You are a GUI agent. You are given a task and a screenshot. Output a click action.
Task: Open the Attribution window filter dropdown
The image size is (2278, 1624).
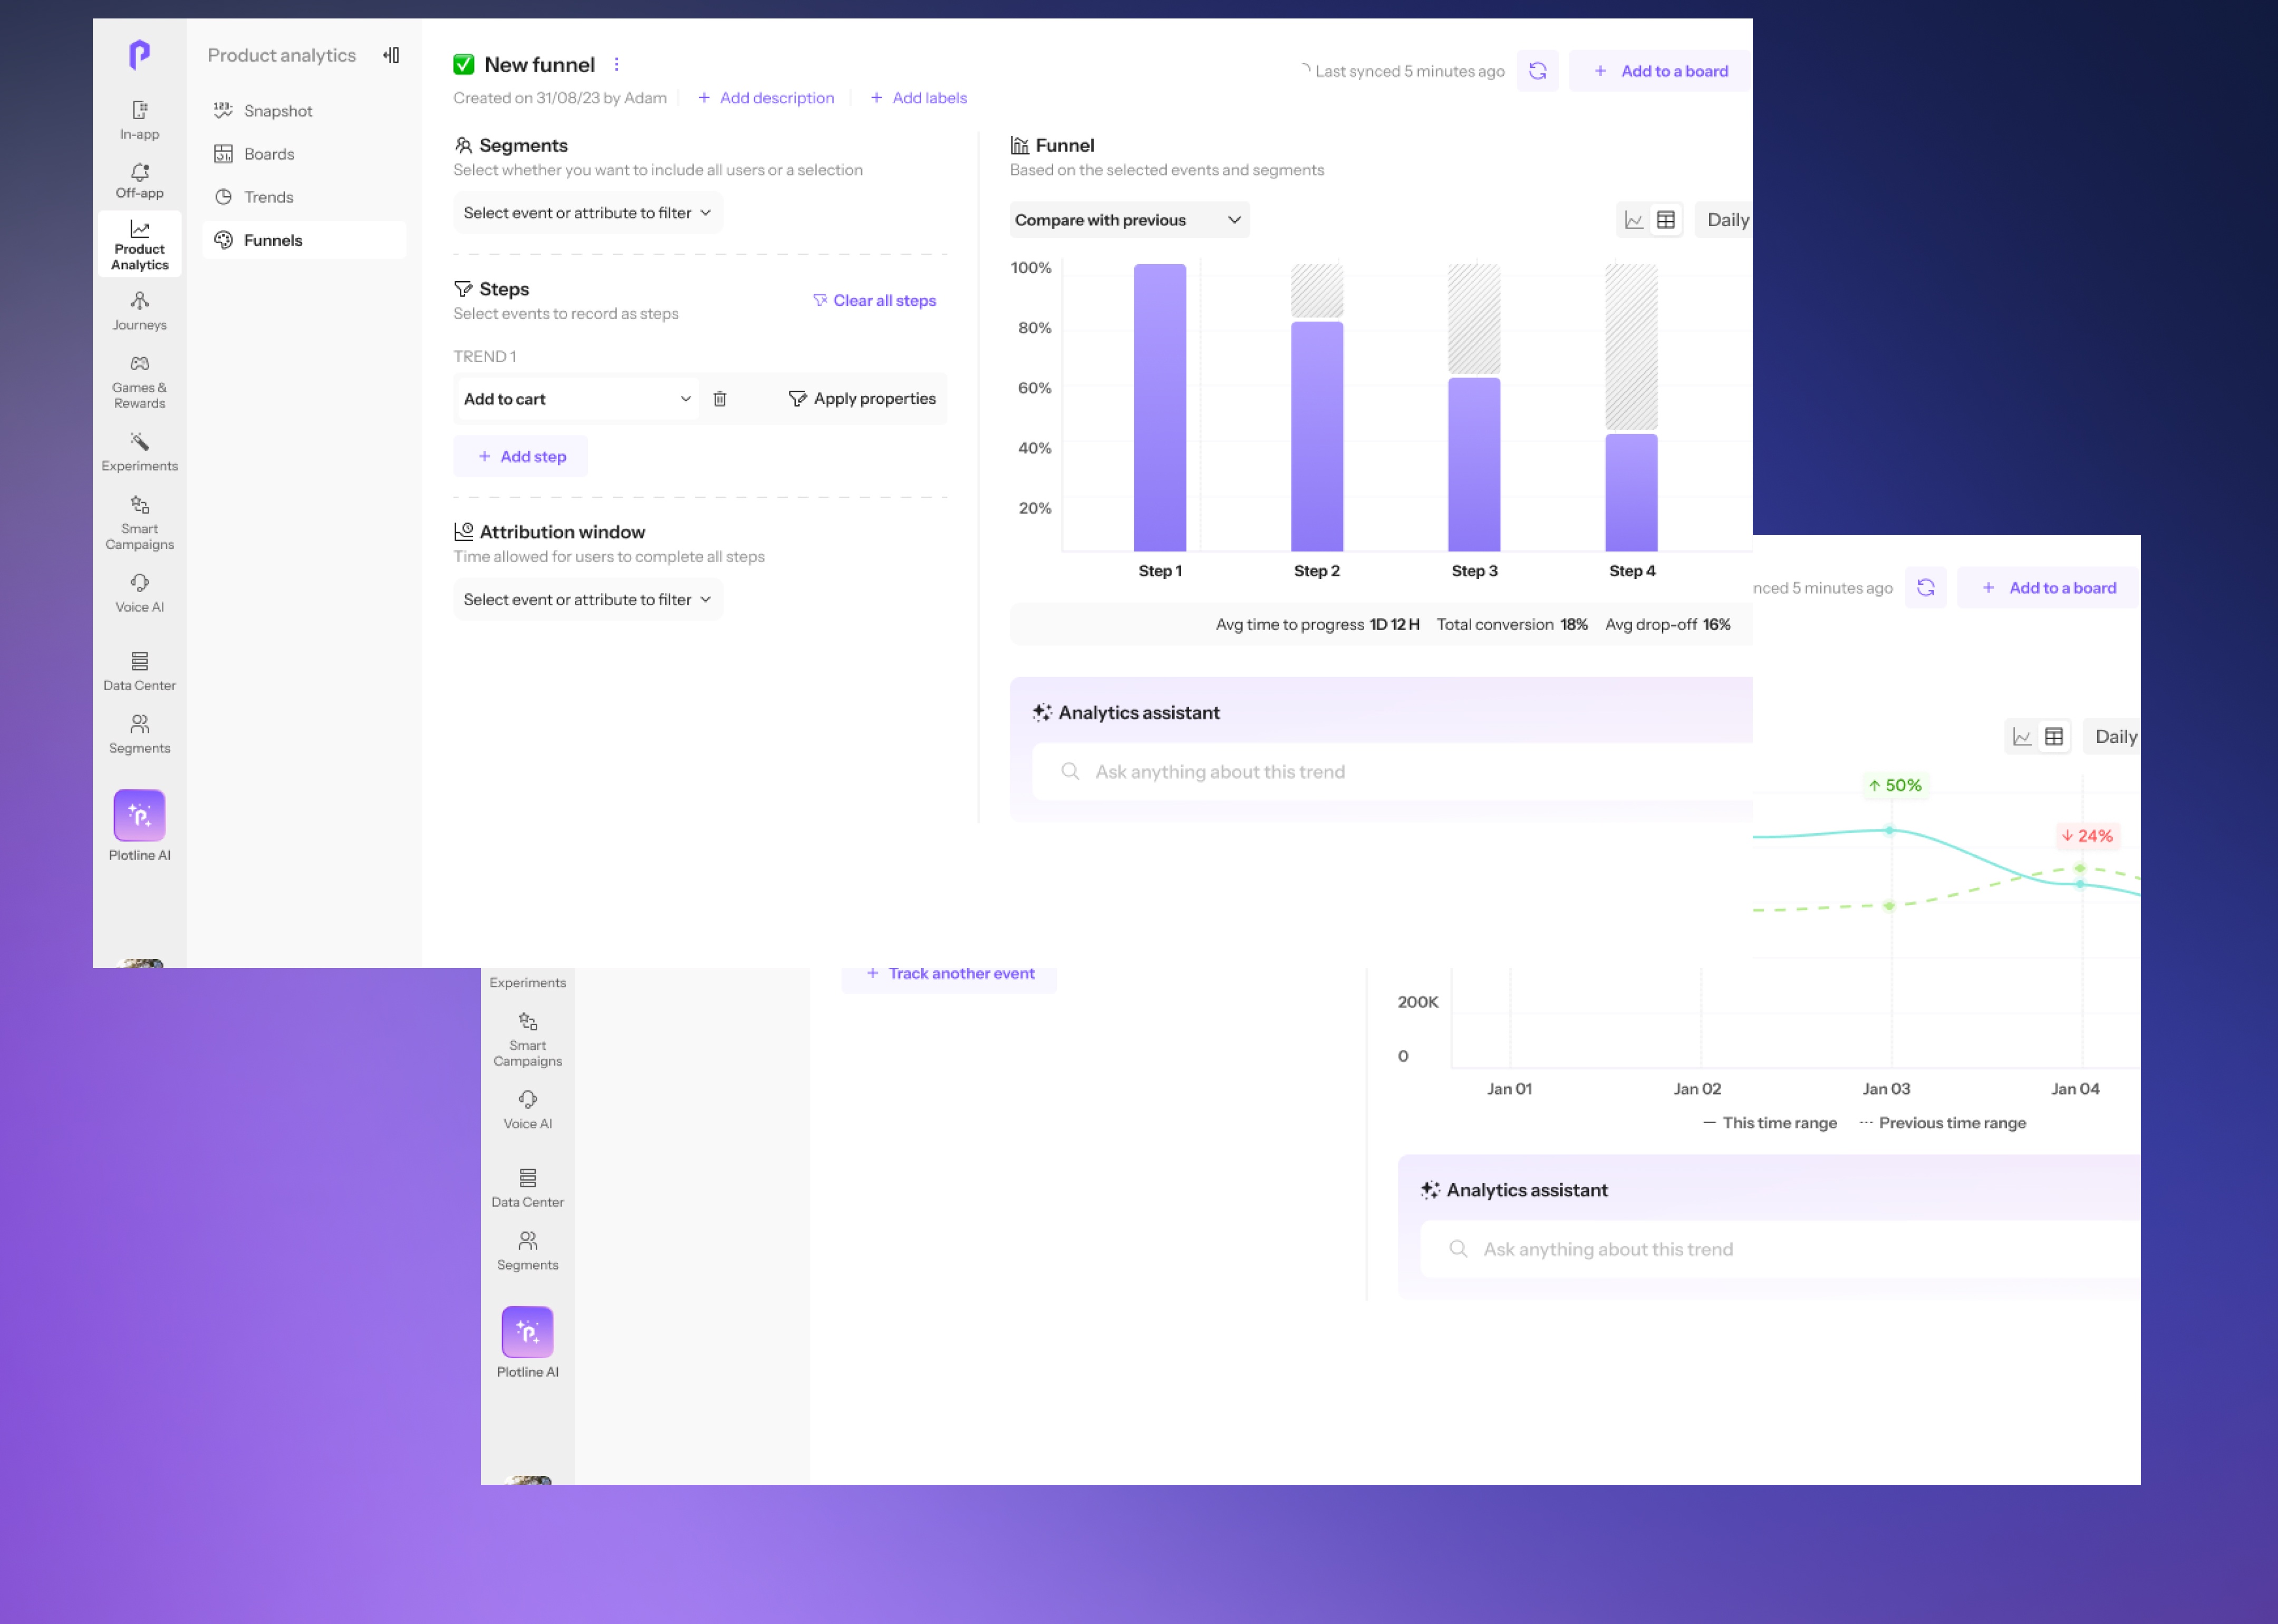587,599
